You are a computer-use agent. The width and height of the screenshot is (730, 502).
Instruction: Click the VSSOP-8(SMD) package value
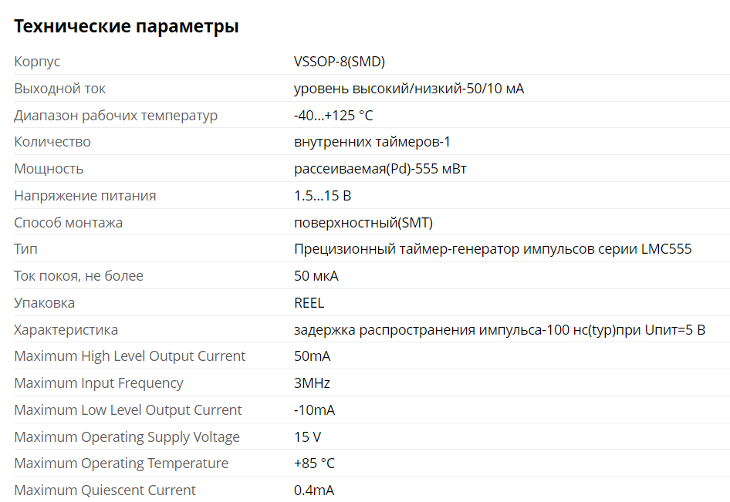(339, 62)
